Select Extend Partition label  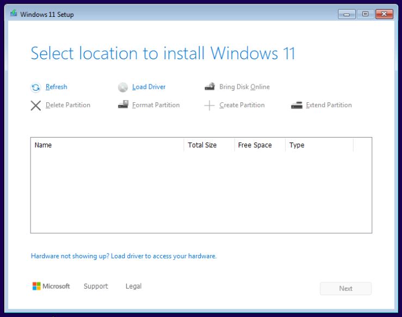click(x=329, y=105)
